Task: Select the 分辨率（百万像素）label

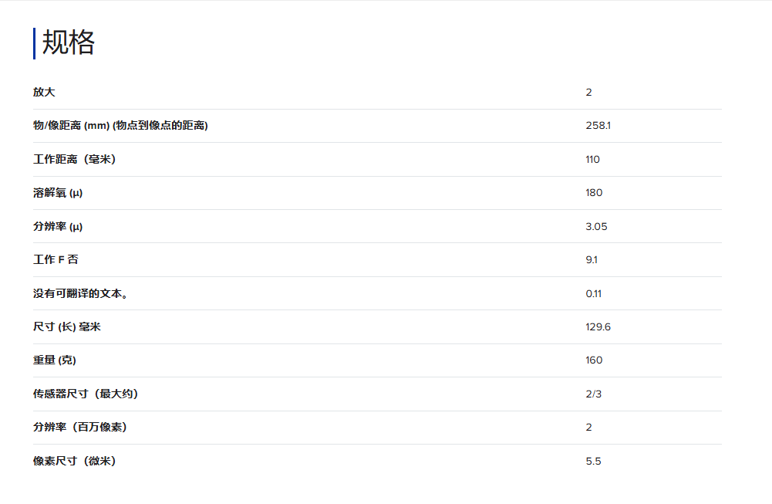Action: tap(80, 428)
